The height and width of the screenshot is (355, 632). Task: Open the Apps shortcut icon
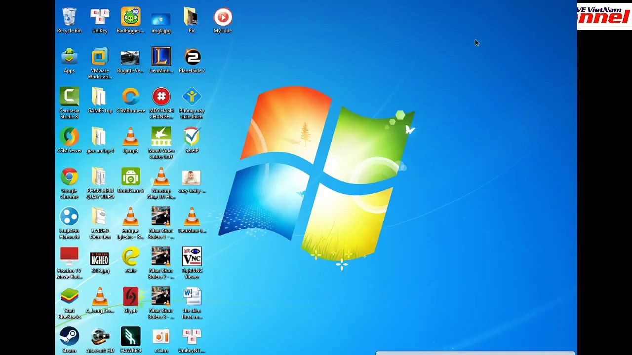click(x=69, y=60)
